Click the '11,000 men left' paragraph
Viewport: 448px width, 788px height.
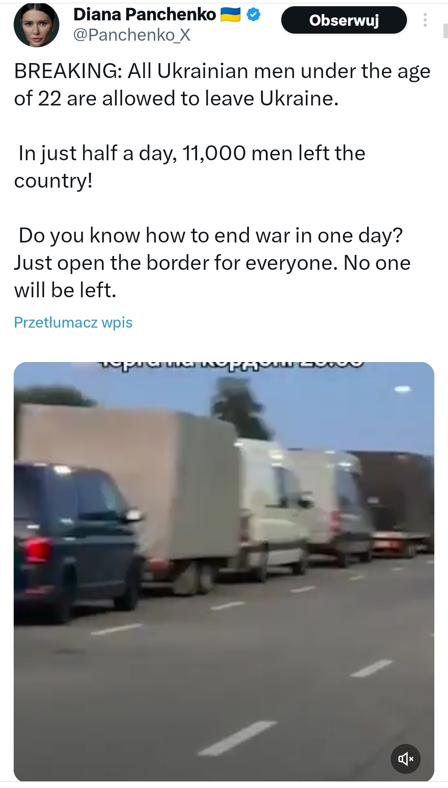click(x=190, y=166)
